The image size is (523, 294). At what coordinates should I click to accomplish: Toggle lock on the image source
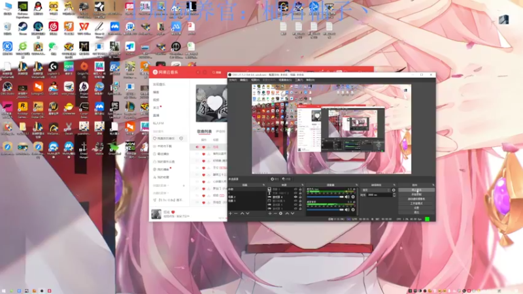pyautogui.click(x=300, y=189)
